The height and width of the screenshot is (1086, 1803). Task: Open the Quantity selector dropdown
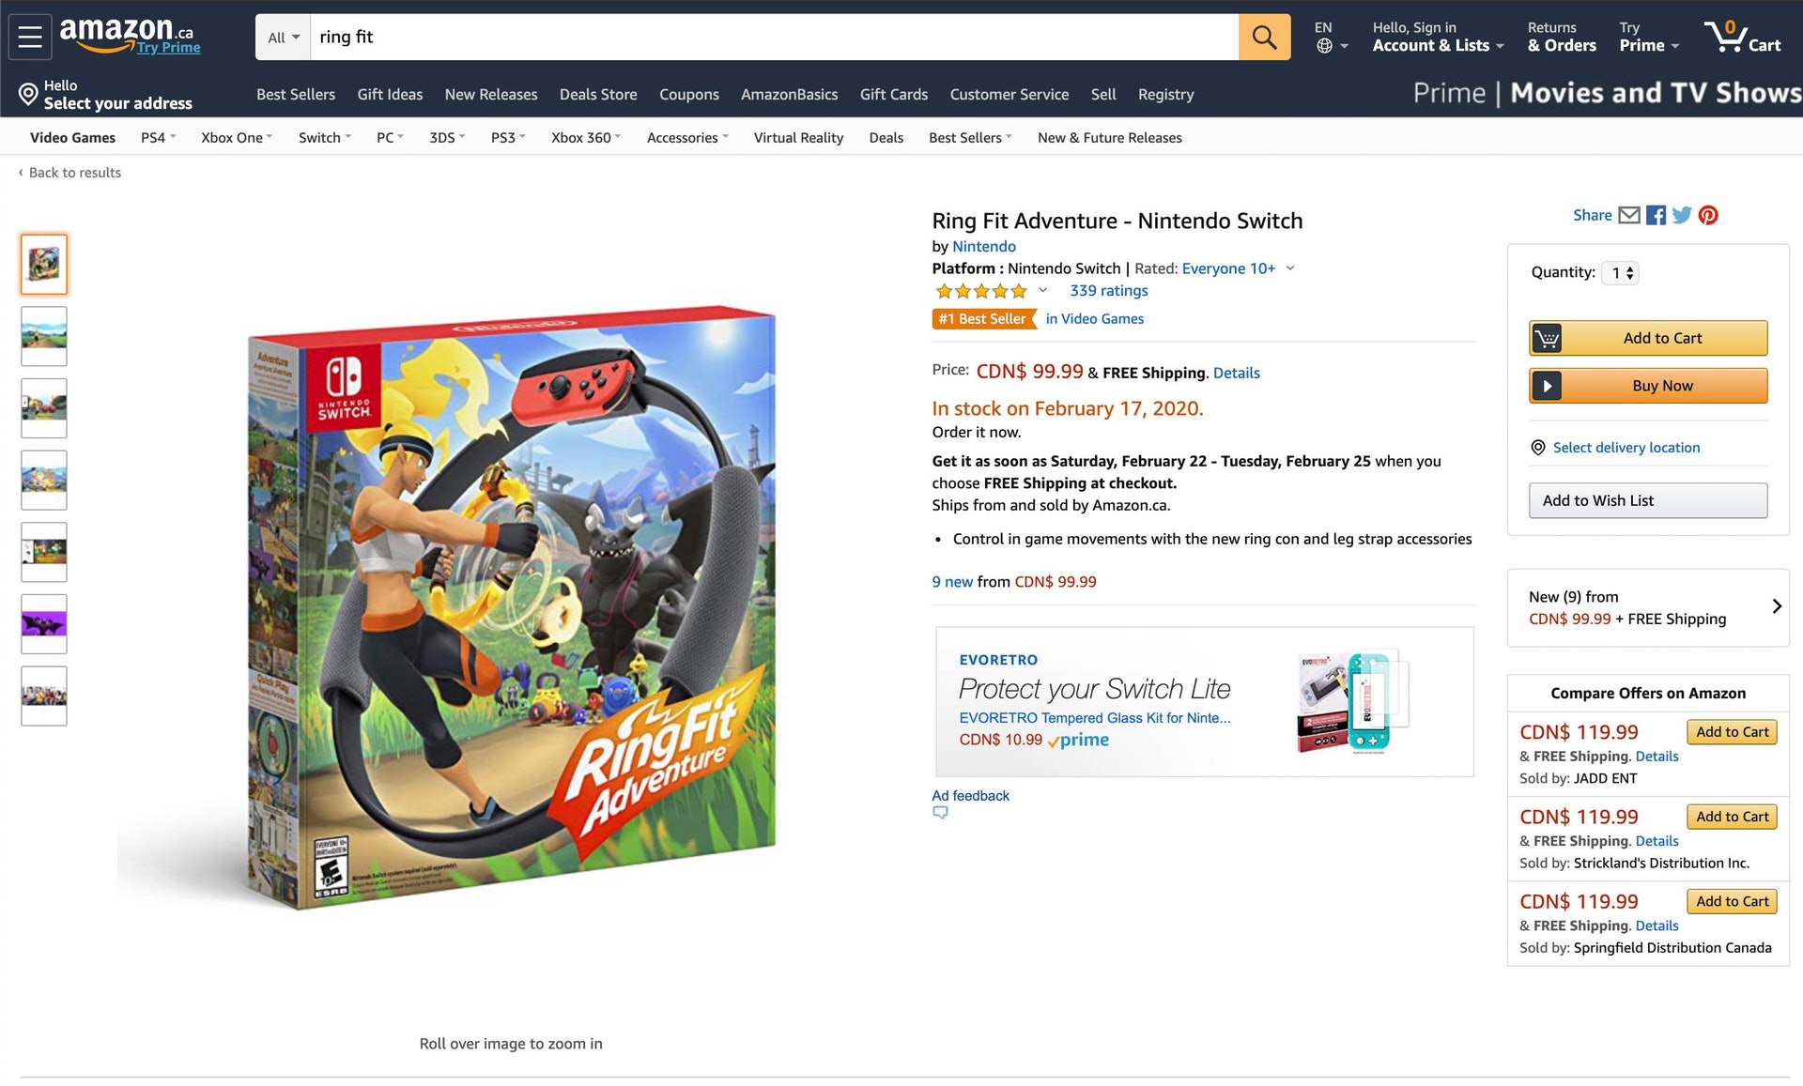point(1622,273)
